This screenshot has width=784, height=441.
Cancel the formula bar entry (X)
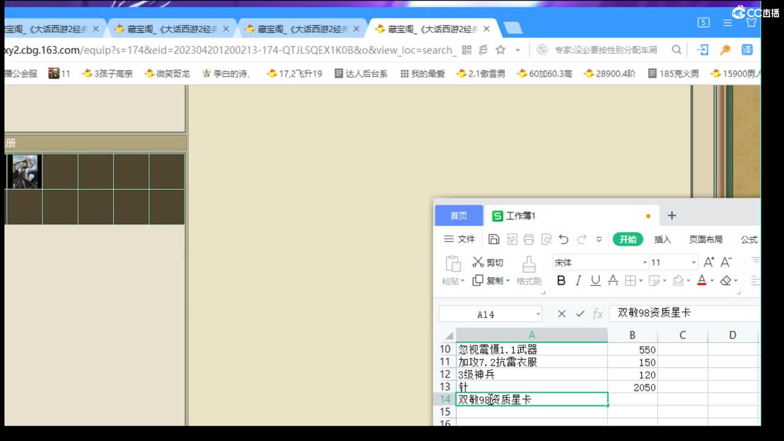(x=562, y=314)
